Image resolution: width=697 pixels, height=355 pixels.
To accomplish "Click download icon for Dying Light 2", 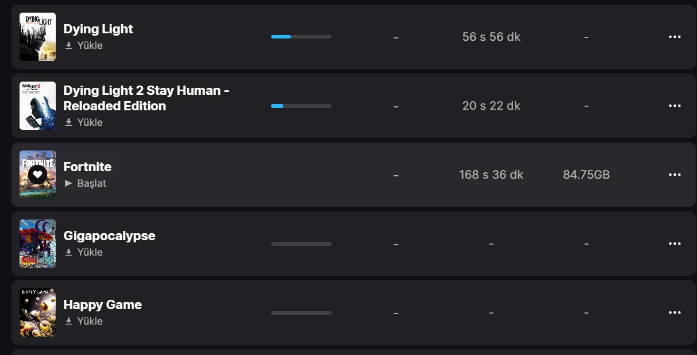I will click(x=68, y=122).
